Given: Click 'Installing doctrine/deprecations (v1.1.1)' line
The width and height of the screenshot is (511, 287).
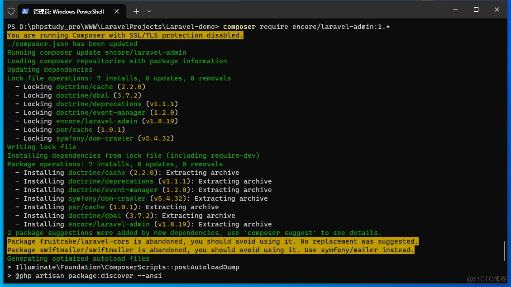Looking at the screenshot, I should click(x=143, y=181).
